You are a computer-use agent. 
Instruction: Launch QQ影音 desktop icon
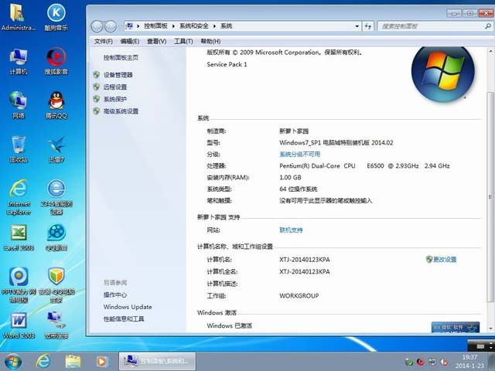click(56, 237)
